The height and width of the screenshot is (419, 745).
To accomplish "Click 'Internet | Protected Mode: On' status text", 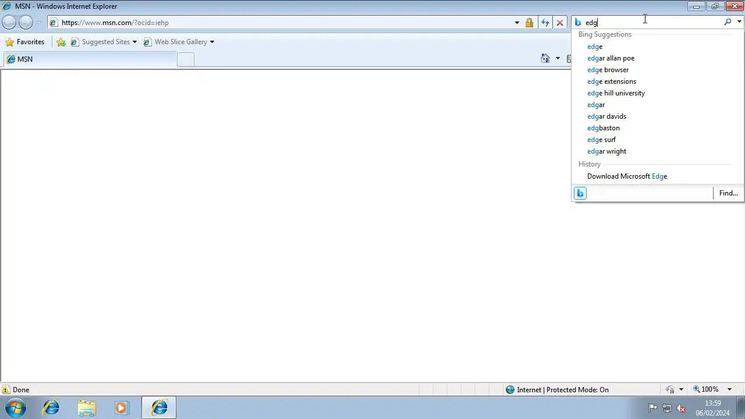I will point(563,390).
